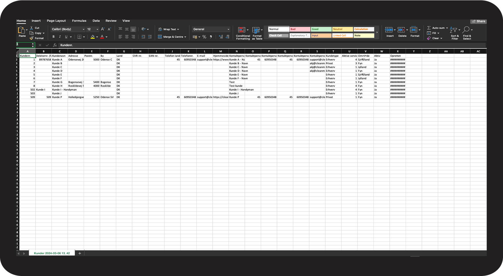Switch to the Page Layout tab

[x=56, y=21]
